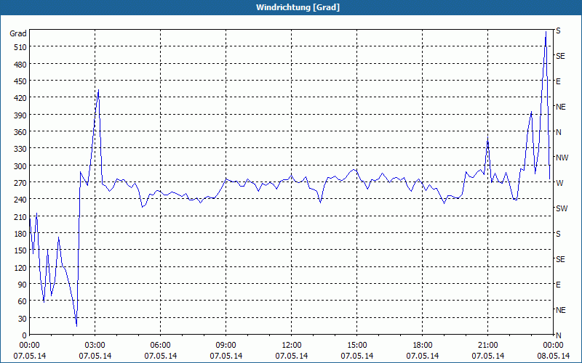Select the "06:00" time axis label
582x363 pixels.
pos(160,346)
